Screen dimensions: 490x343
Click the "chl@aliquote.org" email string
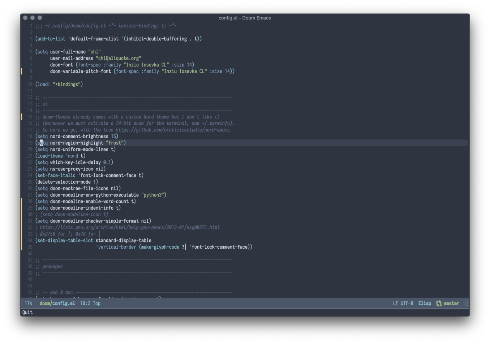pos(118,58)
